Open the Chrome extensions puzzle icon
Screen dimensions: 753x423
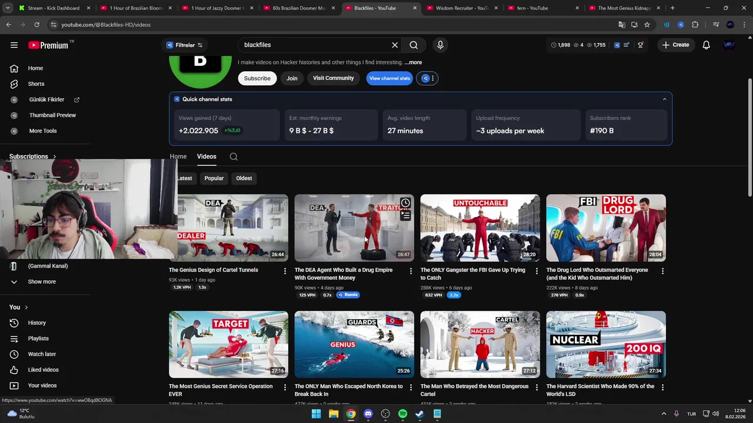695,25
